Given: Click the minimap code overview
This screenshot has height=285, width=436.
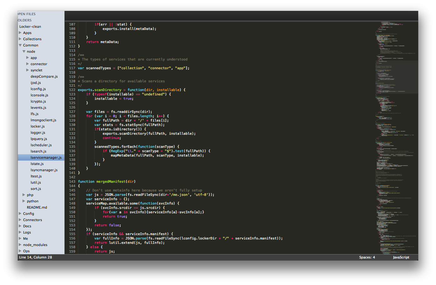Looking at the screenshot, I should (x=397, y=137).
